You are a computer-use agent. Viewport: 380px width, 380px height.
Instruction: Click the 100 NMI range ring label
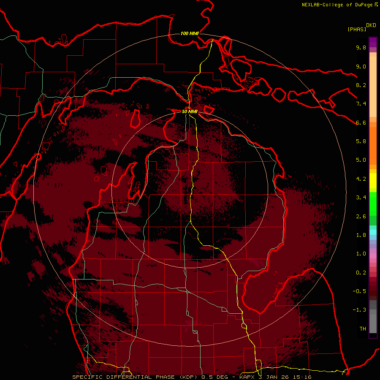coord(190,33)
